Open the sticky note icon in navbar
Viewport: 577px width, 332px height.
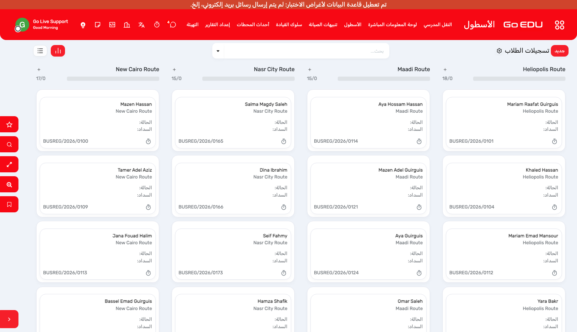pos(98,25)
